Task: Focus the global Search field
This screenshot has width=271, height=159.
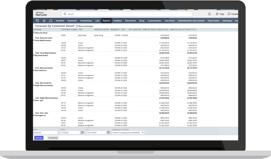Action: (x=127, y=14)
